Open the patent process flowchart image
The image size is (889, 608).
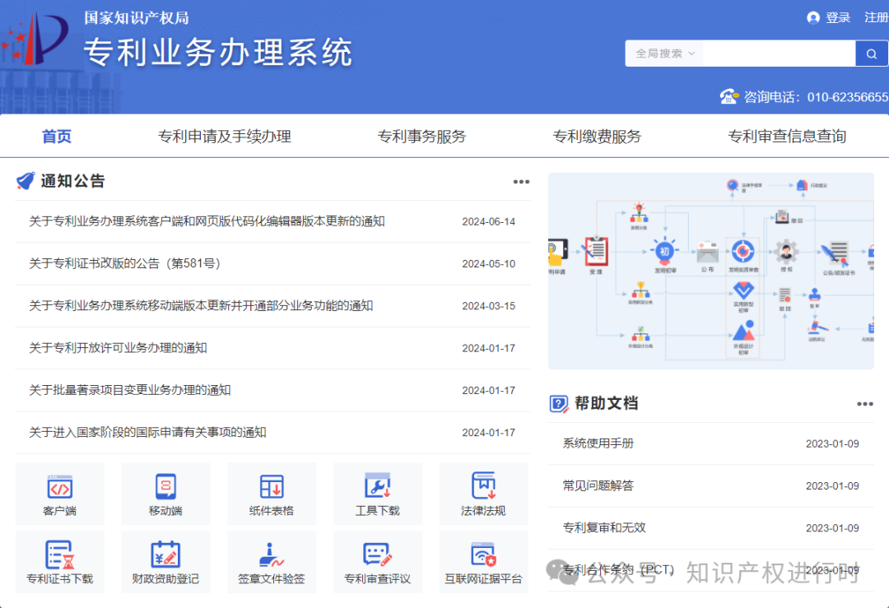point(710,271)
